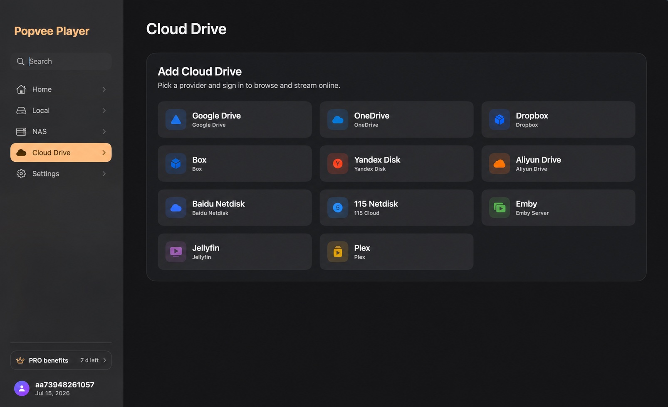Click the search magnifier icon

point(20,62)
